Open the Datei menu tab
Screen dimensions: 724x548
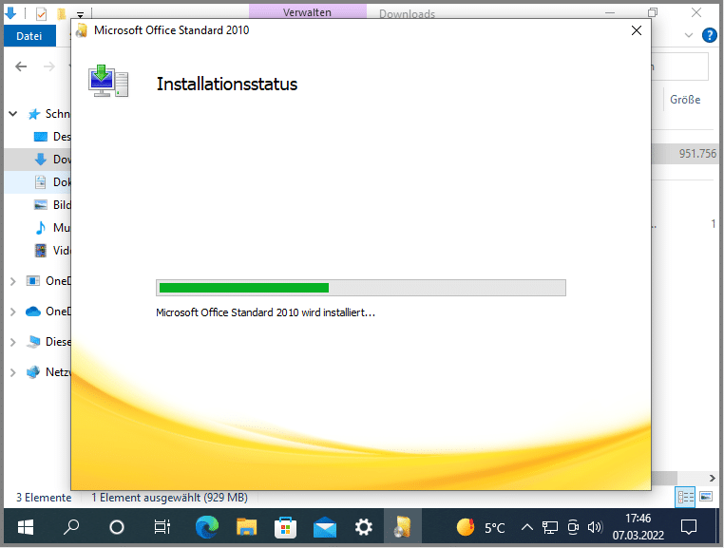[29, 36]
